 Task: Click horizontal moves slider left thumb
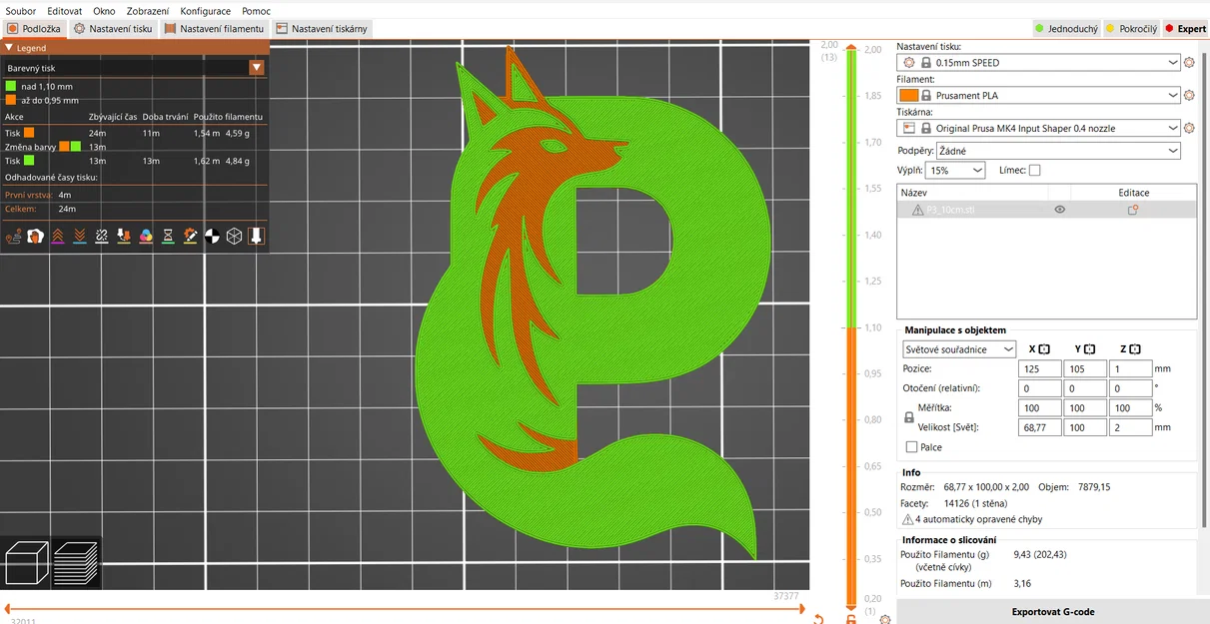(5, 607)
